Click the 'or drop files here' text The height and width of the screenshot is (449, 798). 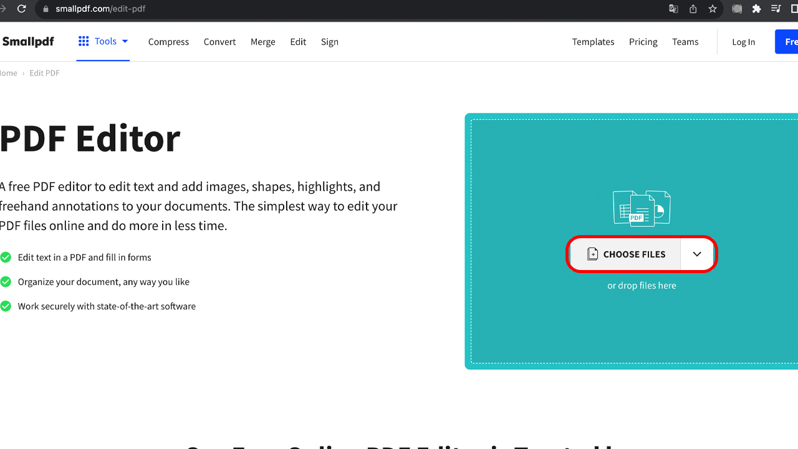pyautogui.click(x=642, y=286)
